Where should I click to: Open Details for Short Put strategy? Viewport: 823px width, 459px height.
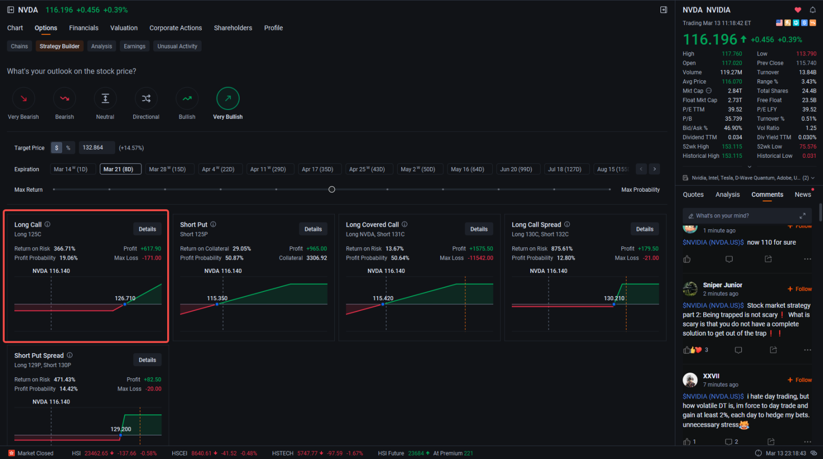point(313,229)
